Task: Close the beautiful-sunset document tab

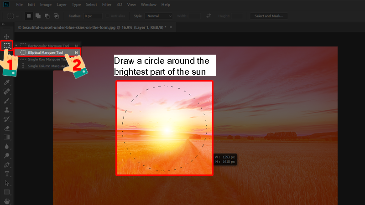Action: [171, 27]
